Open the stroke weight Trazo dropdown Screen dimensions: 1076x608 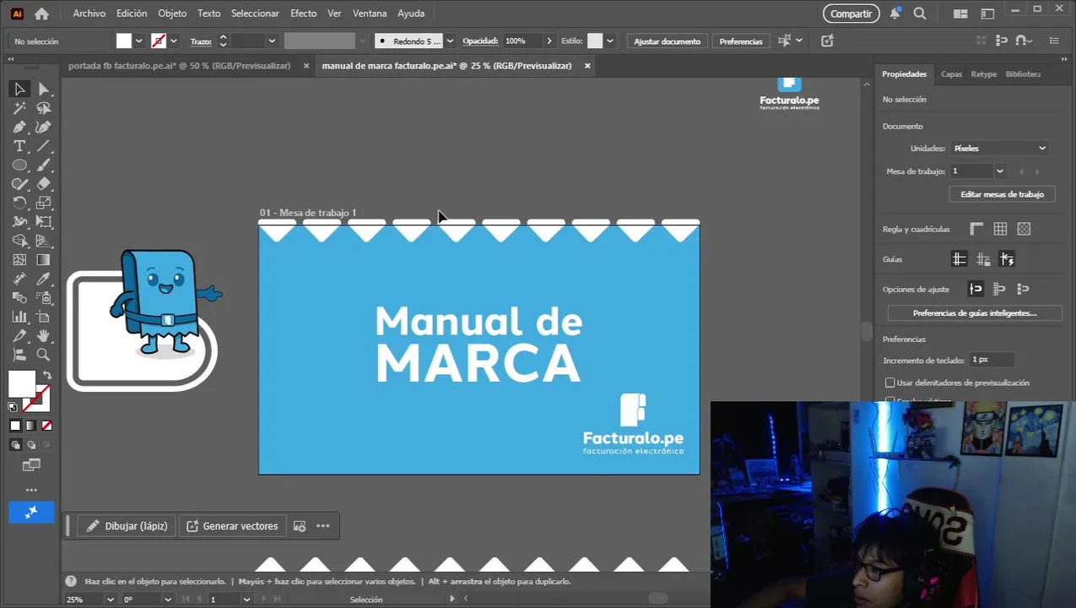pyautogui.click(x=272, y=41)
